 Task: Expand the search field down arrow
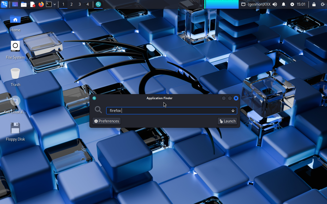(233, 111)
